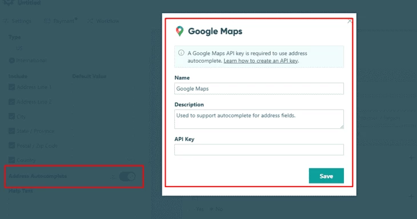This screenshot has width=417, height=219.
Task: Focus the API Key input field
Action: [259, 150]
